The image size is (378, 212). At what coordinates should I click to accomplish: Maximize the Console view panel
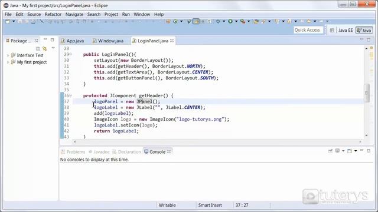click(369, 151)
